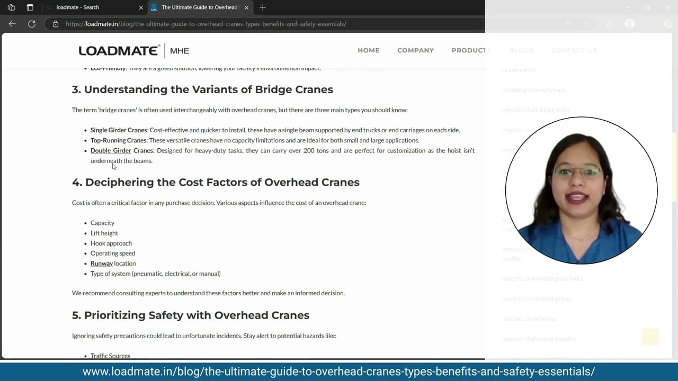This screenshot has height=381, width=678.
Task: Open "electric chain hoist price india" tag
Action: coord(542,279)
